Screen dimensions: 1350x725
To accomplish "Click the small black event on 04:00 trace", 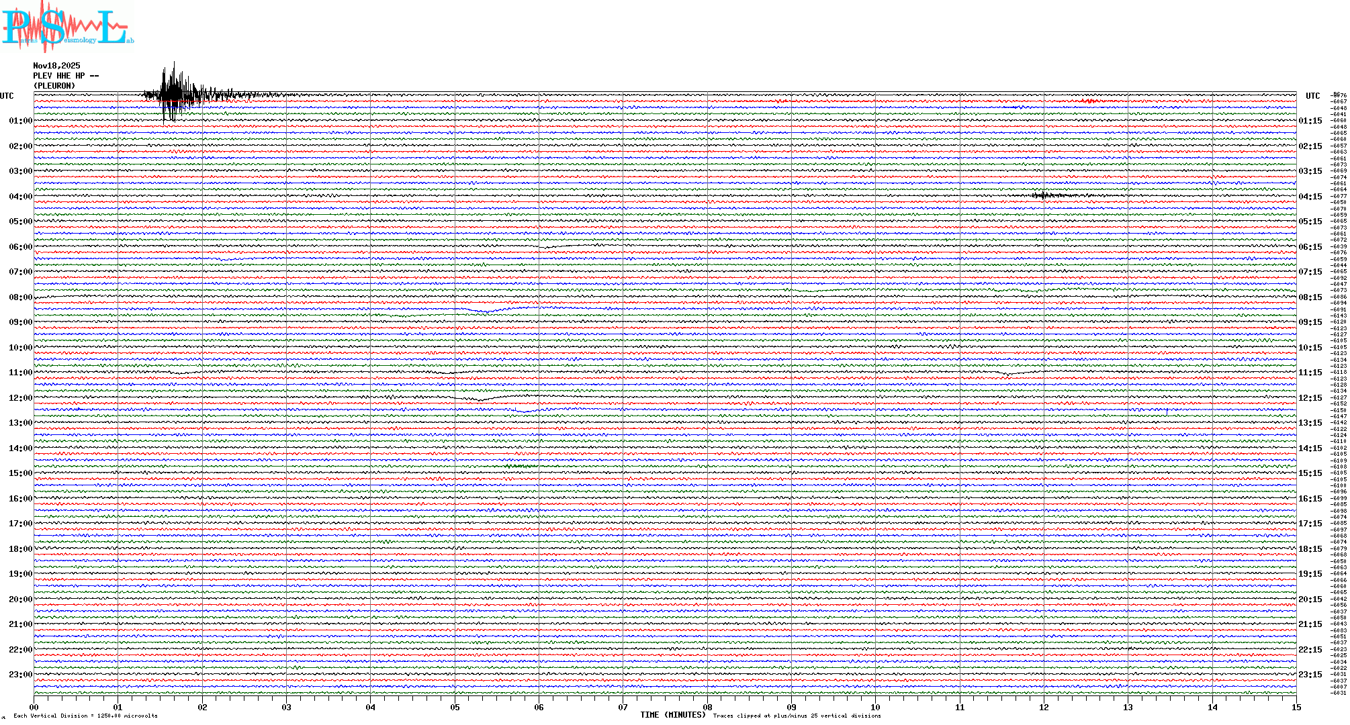I will coord(1043,195).
